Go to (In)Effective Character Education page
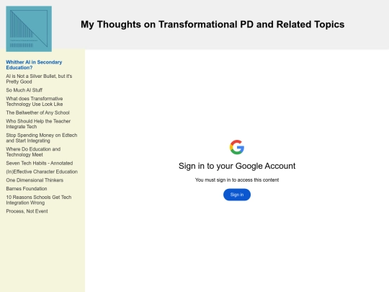 tap(42, 172)
